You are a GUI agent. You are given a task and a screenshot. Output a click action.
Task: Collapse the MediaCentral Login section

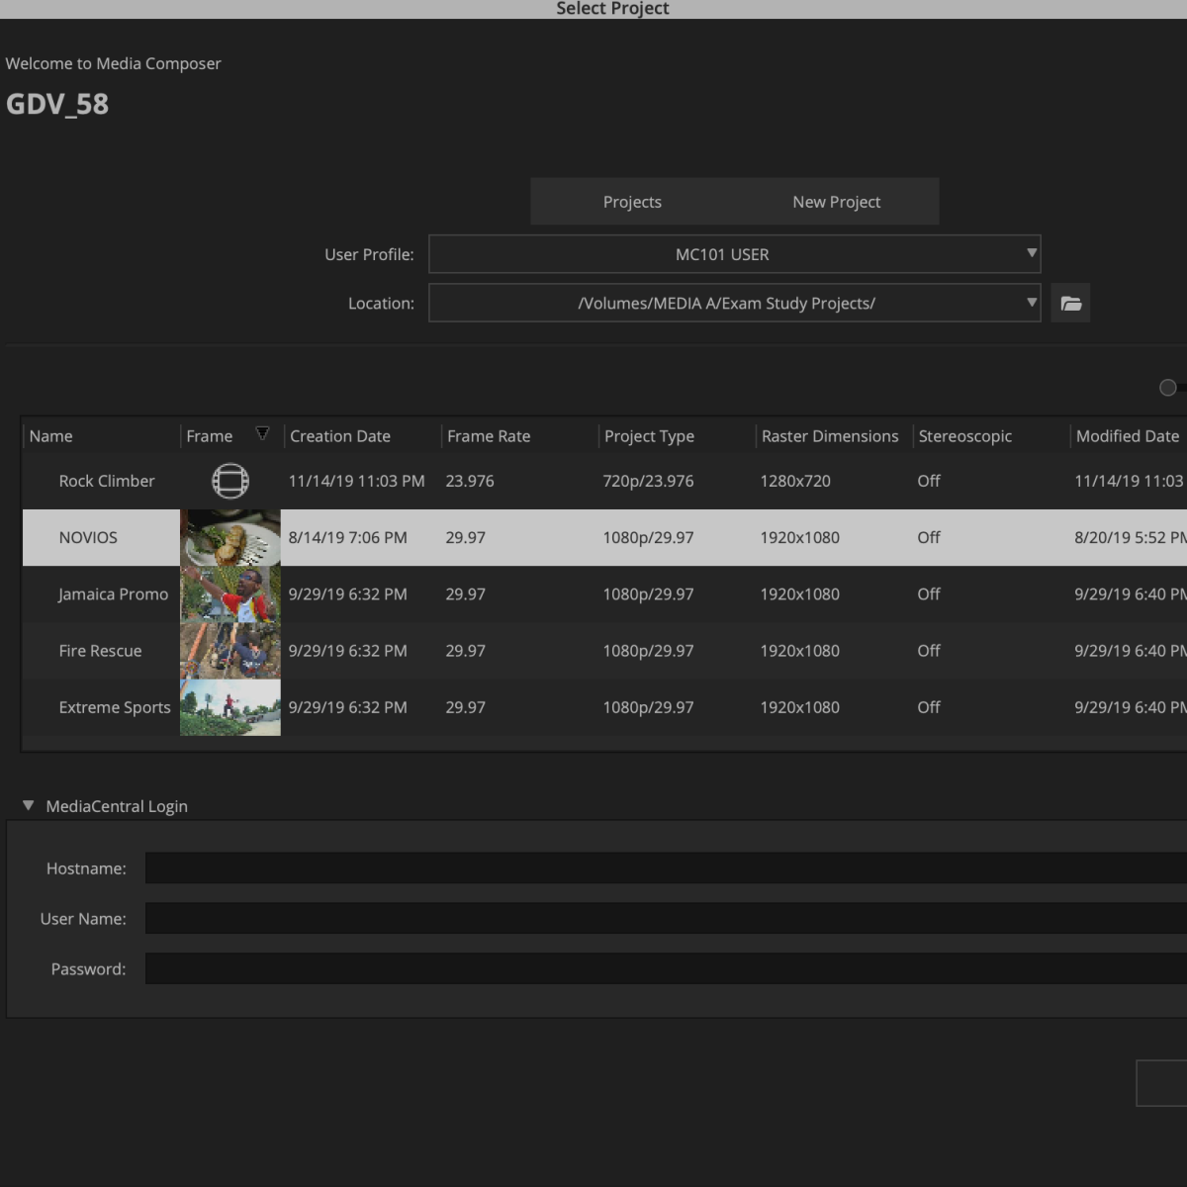(28, 806)
